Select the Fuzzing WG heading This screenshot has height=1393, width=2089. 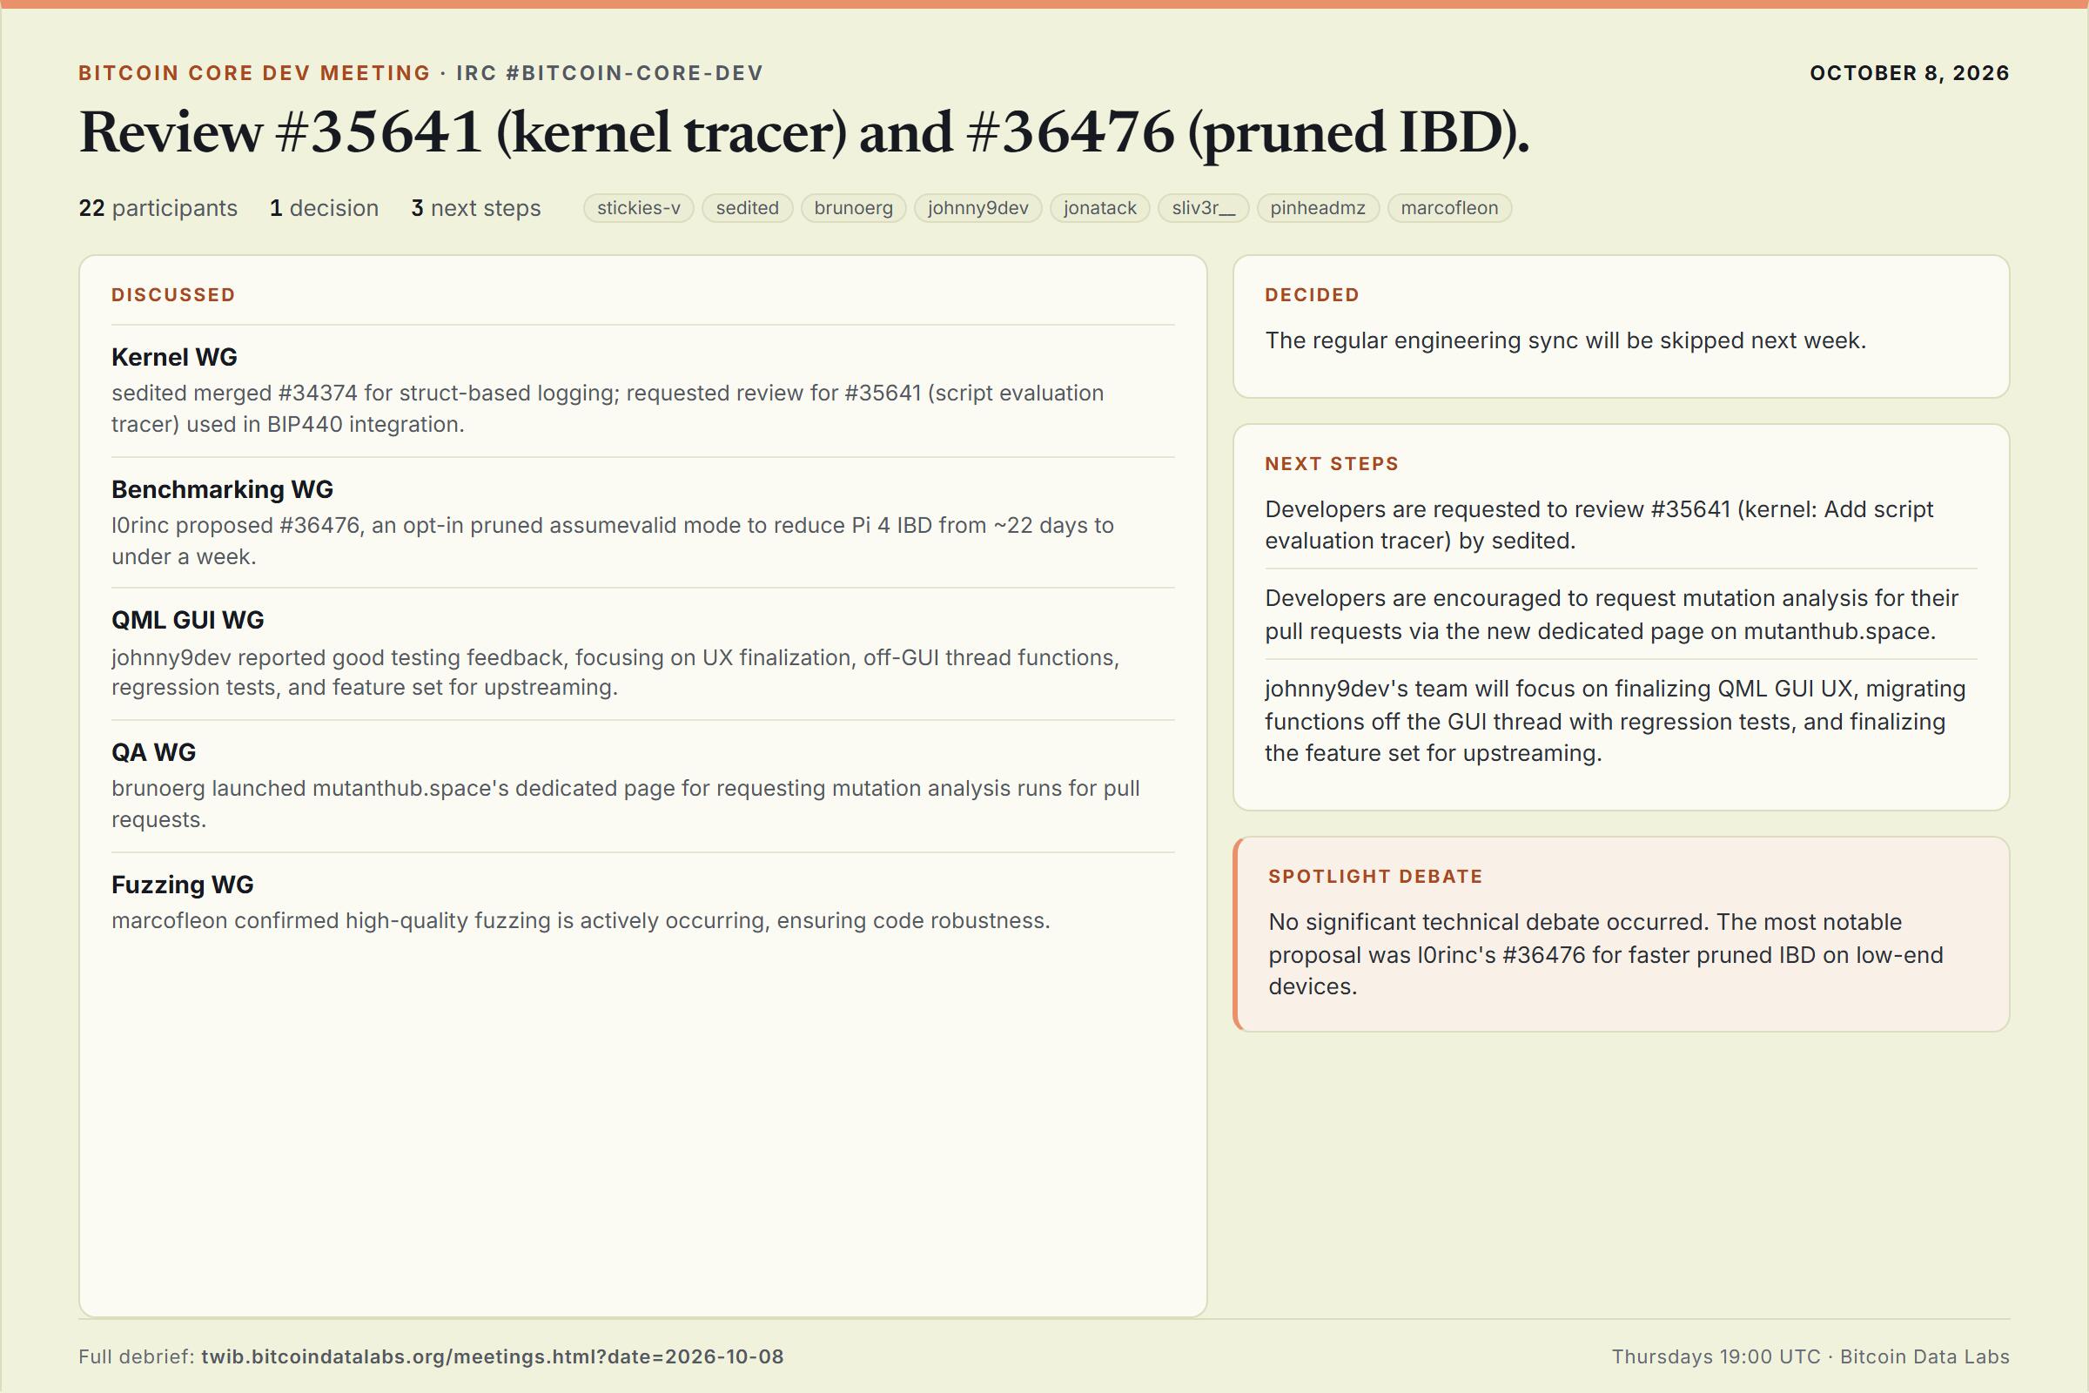182,885
